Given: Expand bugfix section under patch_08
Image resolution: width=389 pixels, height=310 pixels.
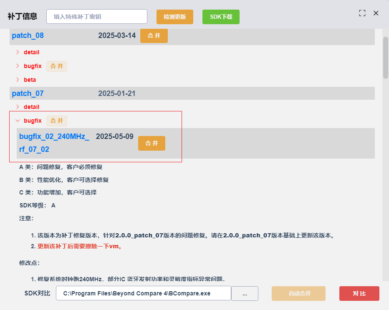Looking at the screenshot, I should [x=29, y=66].
